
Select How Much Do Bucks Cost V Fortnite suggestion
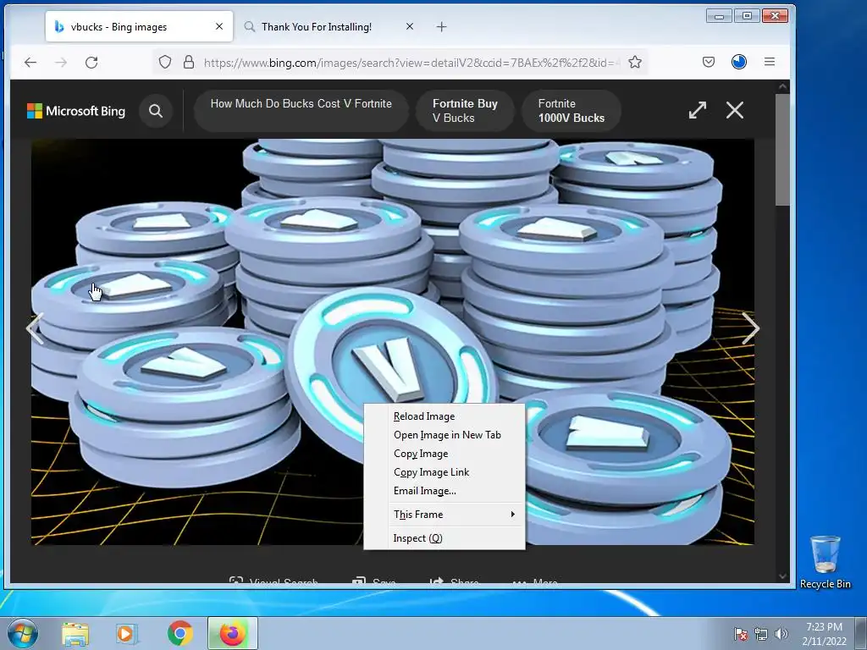(x=301, y=111)
